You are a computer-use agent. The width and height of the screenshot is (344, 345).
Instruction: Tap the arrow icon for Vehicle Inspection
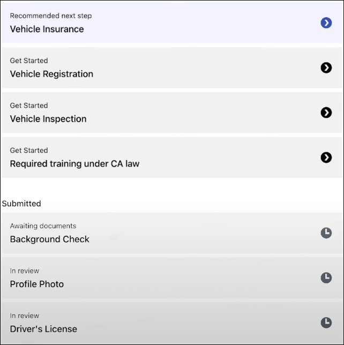(x=326, y=112)
